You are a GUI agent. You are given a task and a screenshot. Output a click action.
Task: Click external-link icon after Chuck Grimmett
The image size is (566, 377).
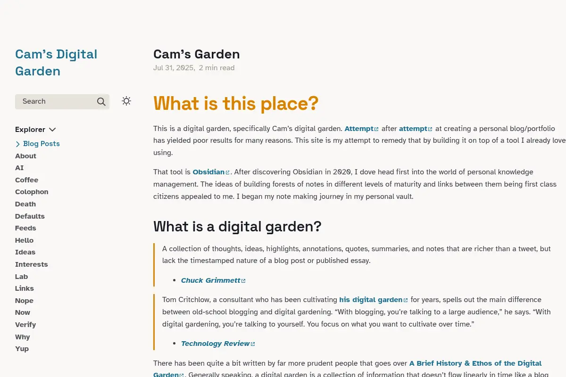point(243,281)
